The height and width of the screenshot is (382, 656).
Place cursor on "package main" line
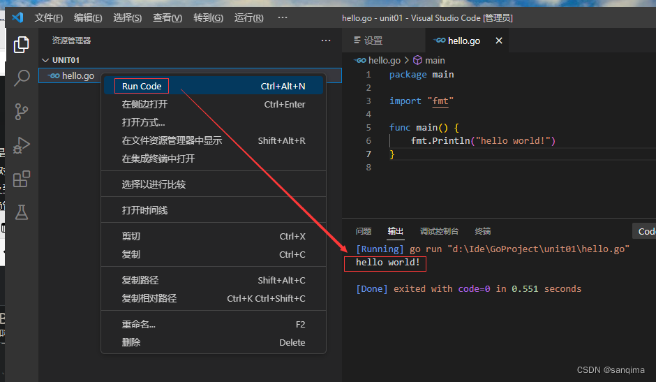tap(422, 75)
